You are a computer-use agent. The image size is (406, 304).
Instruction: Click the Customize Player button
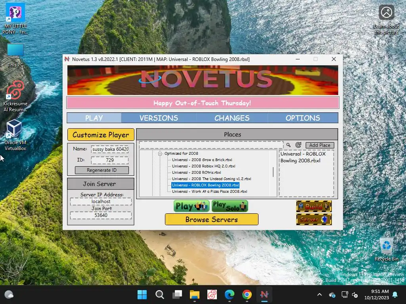pos(101,135)
